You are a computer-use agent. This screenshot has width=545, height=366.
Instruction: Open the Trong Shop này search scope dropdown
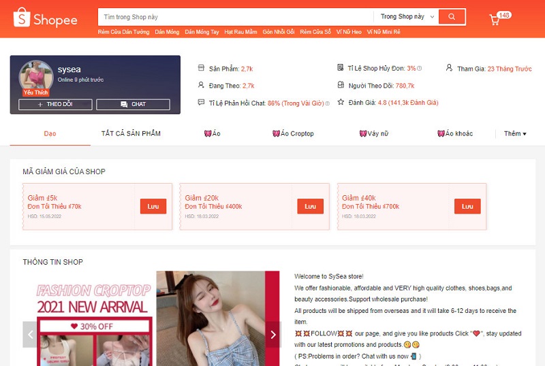point(407,17)
